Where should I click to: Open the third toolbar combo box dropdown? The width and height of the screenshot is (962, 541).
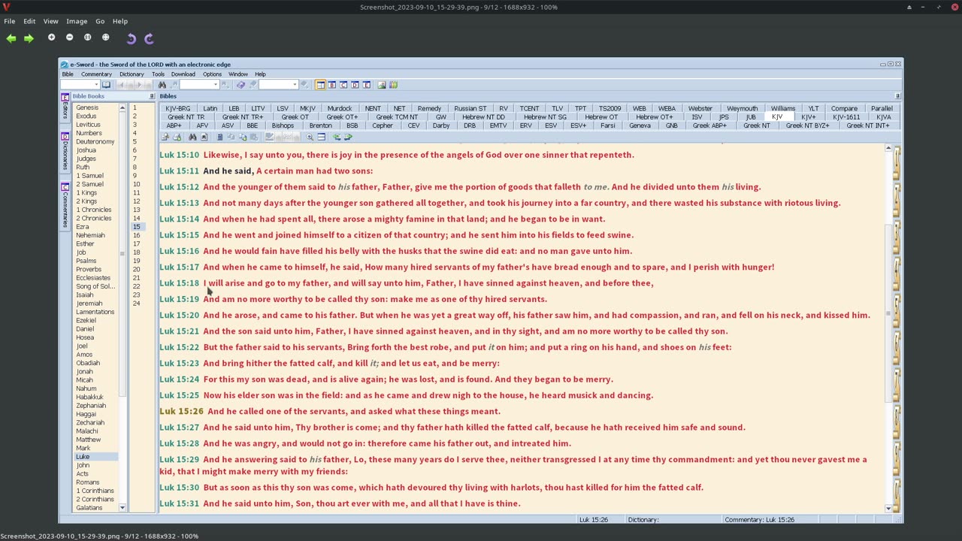click(295, 85)
